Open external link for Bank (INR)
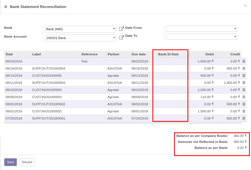251x170 pixels. (x=121, y=29)
